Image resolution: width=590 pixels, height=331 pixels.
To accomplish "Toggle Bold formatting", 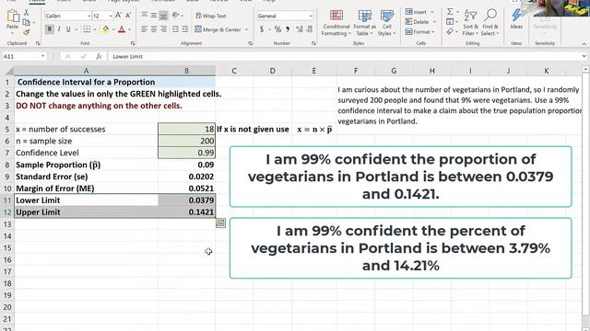I will coord(49,29).
